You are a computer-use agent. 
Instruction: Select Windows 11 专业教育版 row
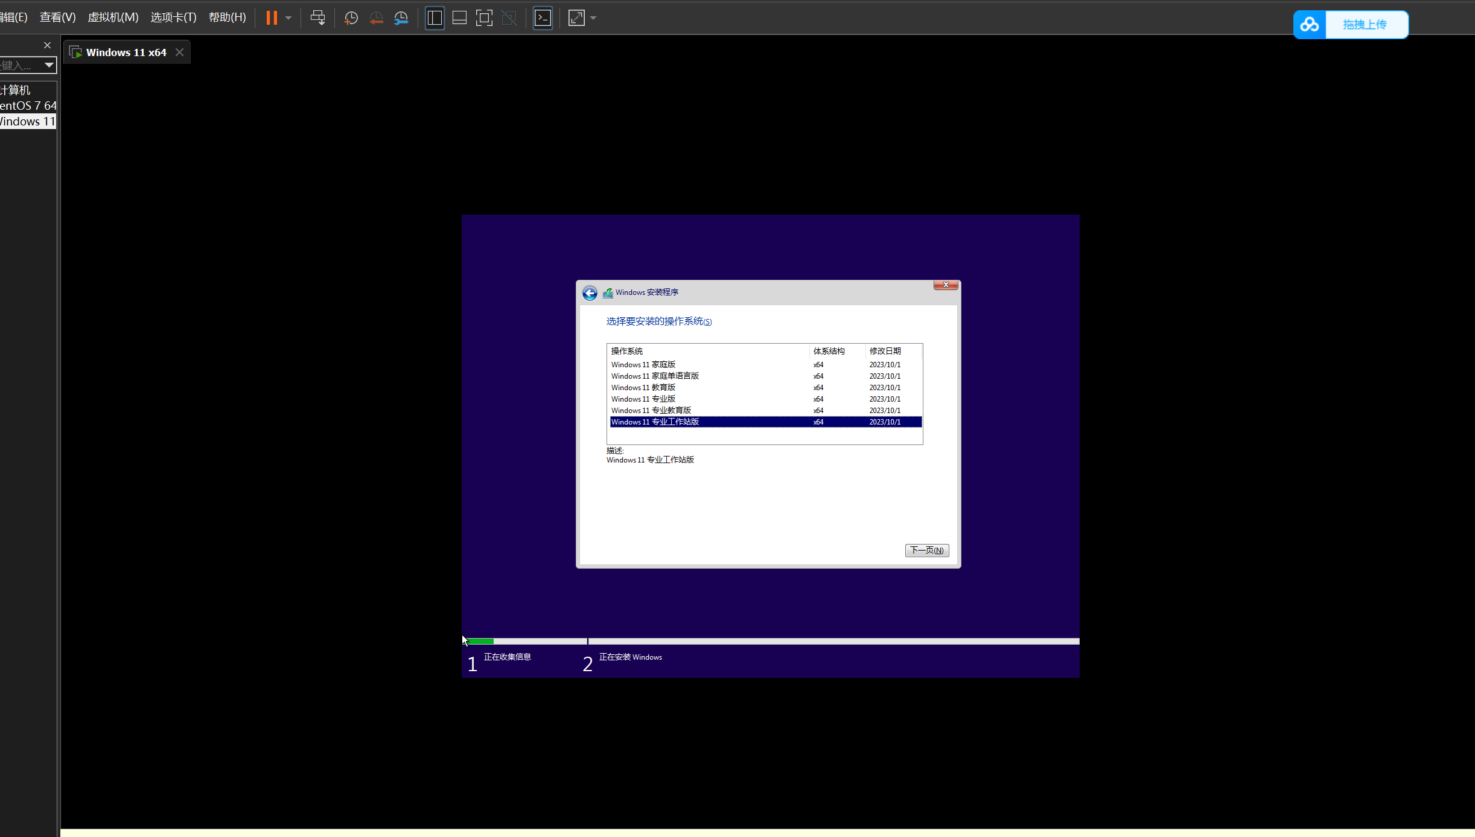pyautogui.click(x=765, y=411)
